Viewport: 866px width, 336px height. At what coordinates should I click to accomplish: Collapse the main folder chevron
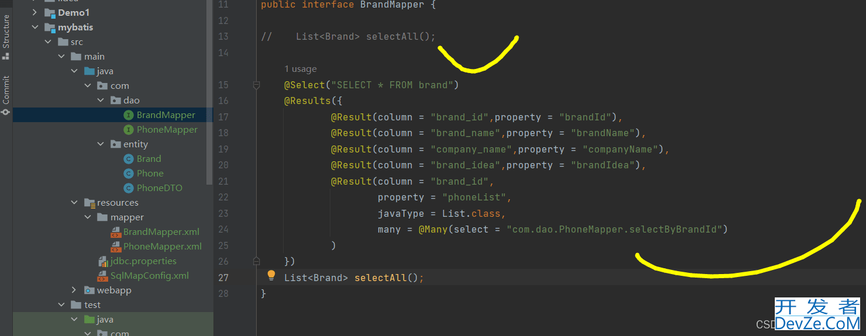(61, 57)
